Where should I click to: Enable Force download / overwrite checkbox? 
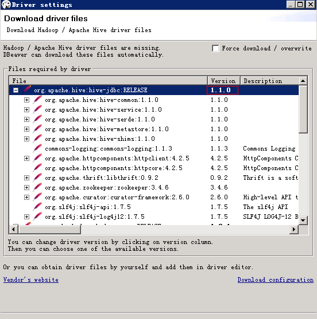215,48
